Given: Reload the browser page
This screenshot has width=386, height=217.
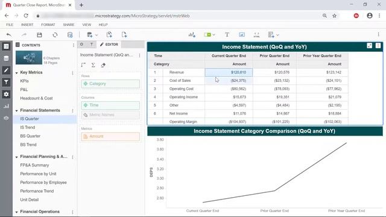Looking at the screenshot, I should tap(26, 16).
